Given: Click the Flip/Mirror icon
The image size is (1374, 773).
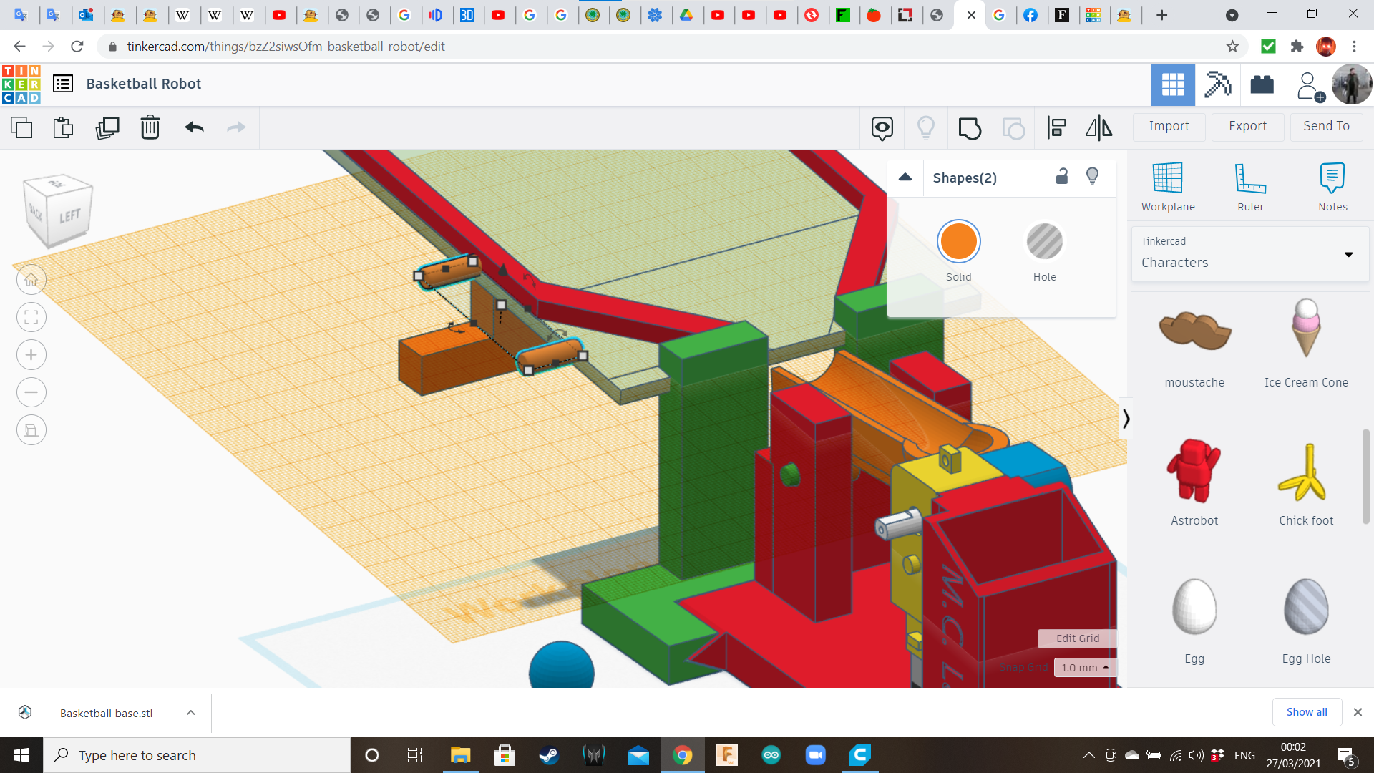Looking at the screenshot, I should 1098,128.
